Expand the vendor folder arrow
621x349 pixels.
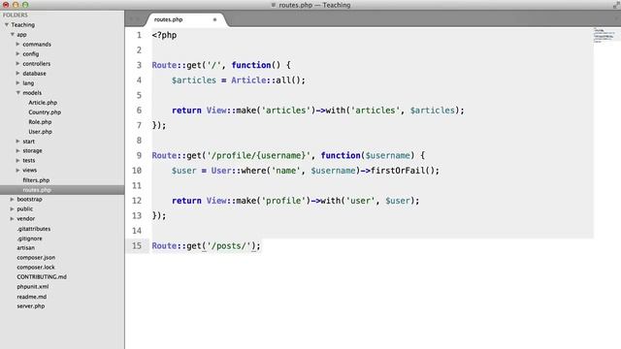point(13,218)
